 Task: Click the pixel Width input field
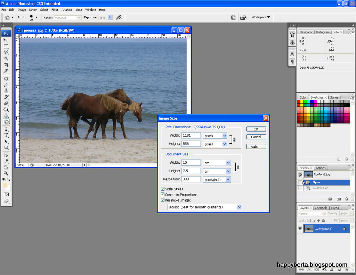coord(191,136)
